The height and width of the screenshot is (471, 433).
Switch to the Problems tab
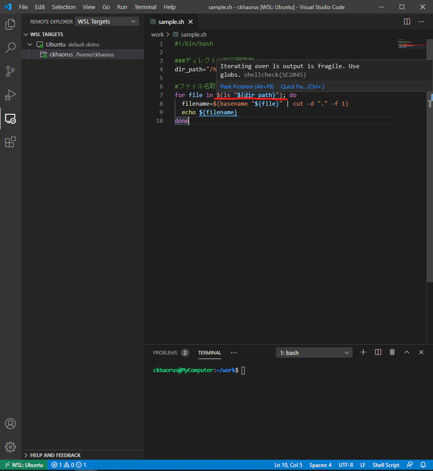[x=171, y=353]
